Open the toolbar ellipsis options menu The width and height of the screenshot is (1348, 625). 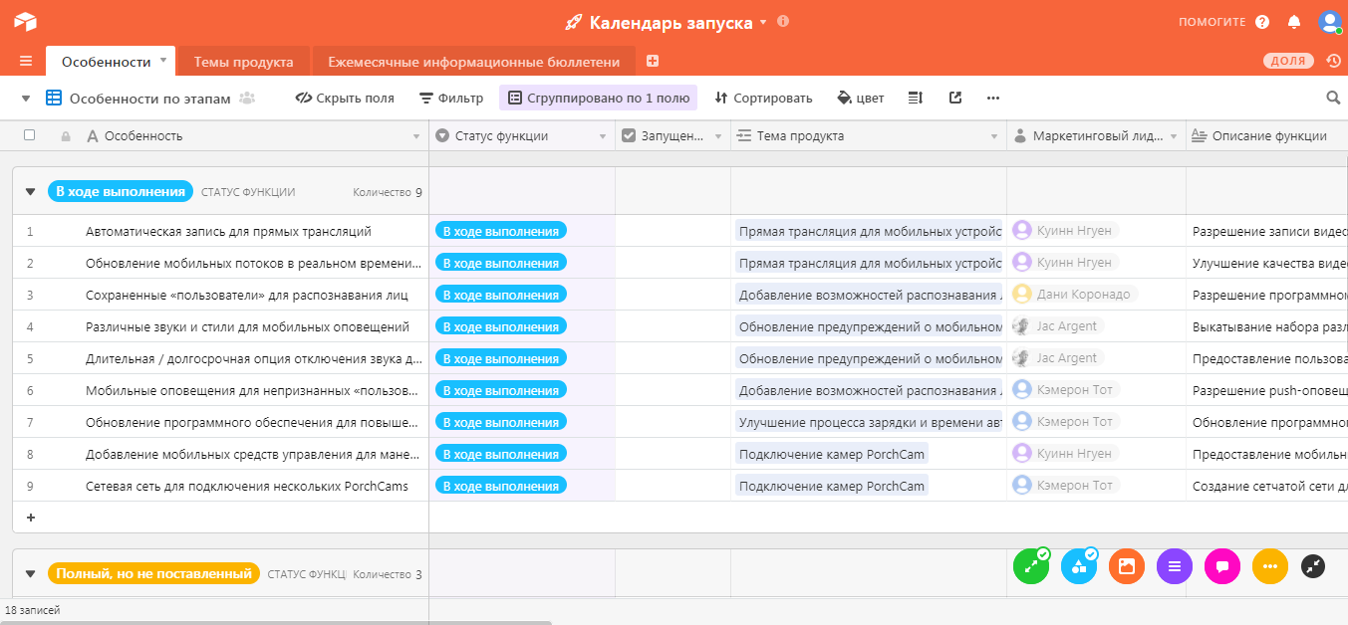point(992,98)
